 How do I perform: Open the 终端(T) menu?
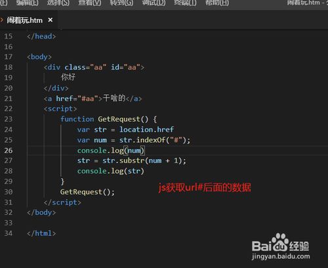185,3
